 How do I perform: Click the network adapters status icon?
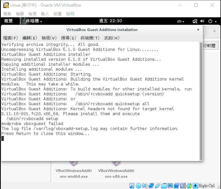(151, 186)
